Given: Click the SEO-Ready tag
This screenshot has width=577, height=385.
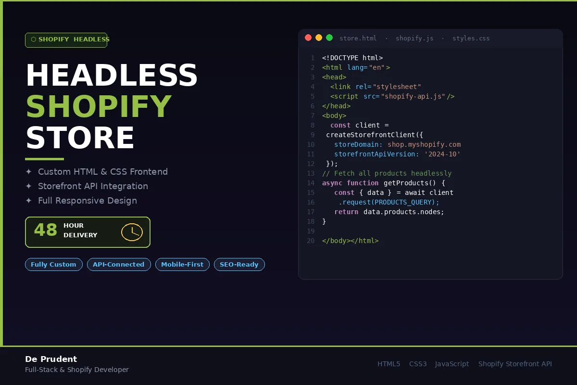Looking at the screenshot, I should [x=239, y=264].
